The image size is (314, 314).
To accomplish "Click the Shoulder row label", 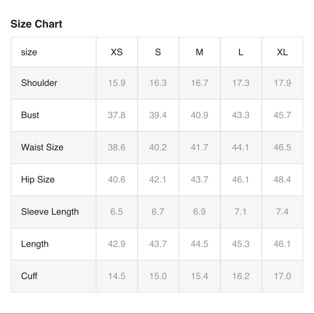I will click(39, 83).
